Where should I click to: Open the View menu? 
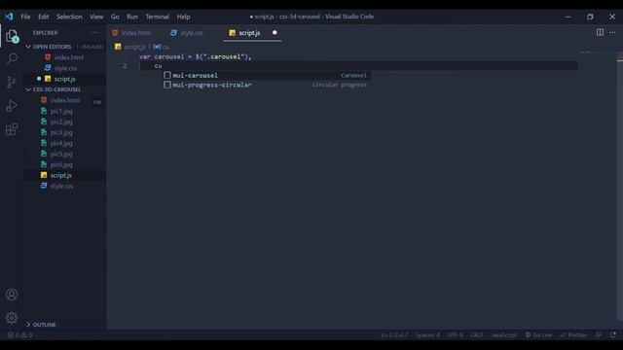[x=96, y=17]
